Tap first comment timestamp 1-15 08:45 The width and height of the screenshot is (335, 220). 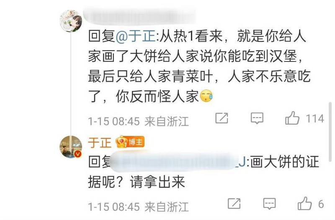114,121
